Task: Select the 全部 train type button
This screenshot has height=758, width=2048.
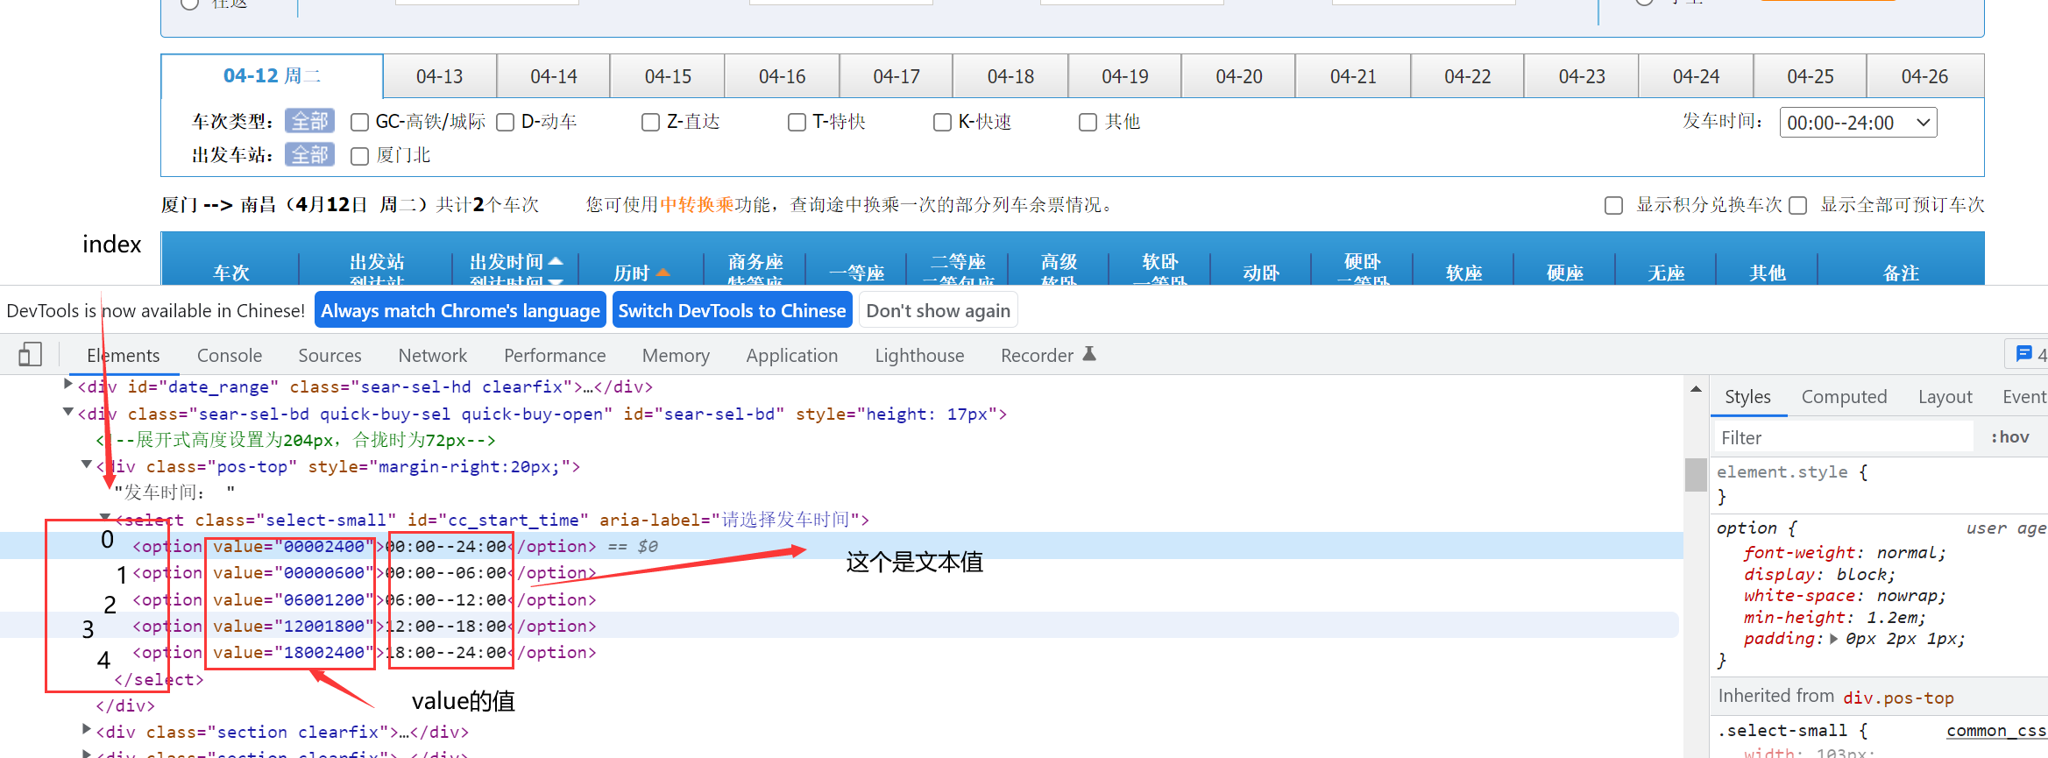Action: point(309,121)
